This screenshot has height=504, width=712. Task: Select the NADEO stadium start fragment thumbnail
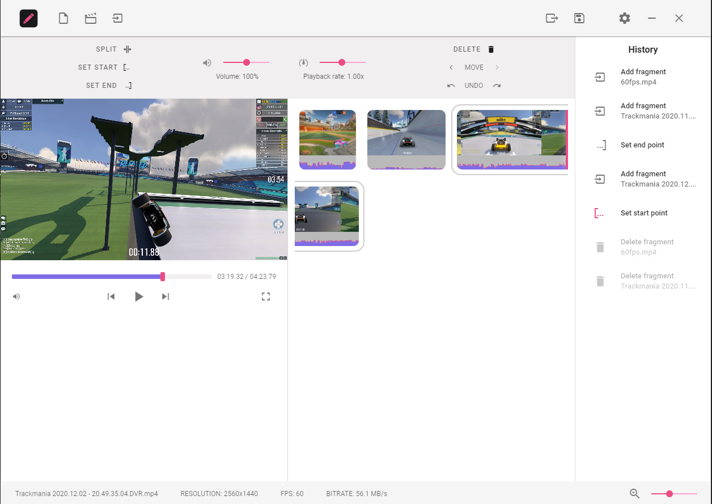[512, 139]
